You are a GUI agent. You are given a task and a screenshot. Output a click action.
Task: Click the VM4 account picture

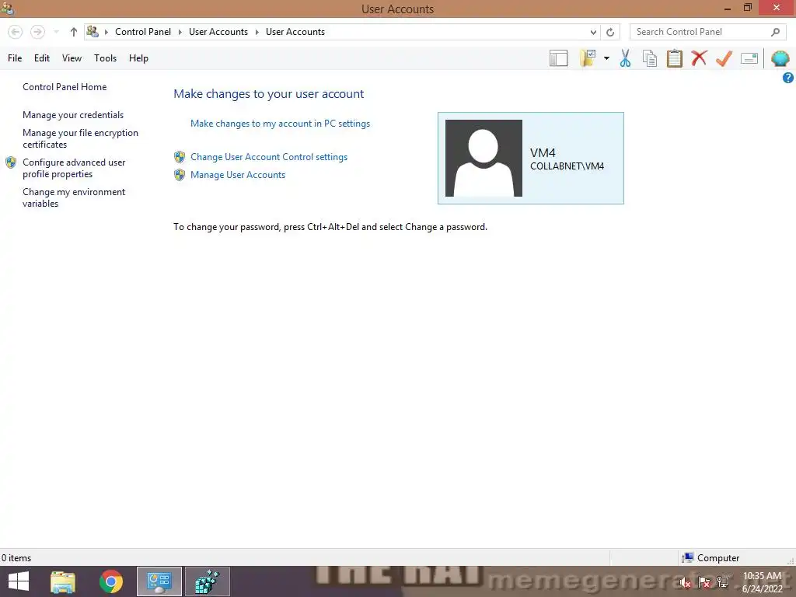[484, 158]
